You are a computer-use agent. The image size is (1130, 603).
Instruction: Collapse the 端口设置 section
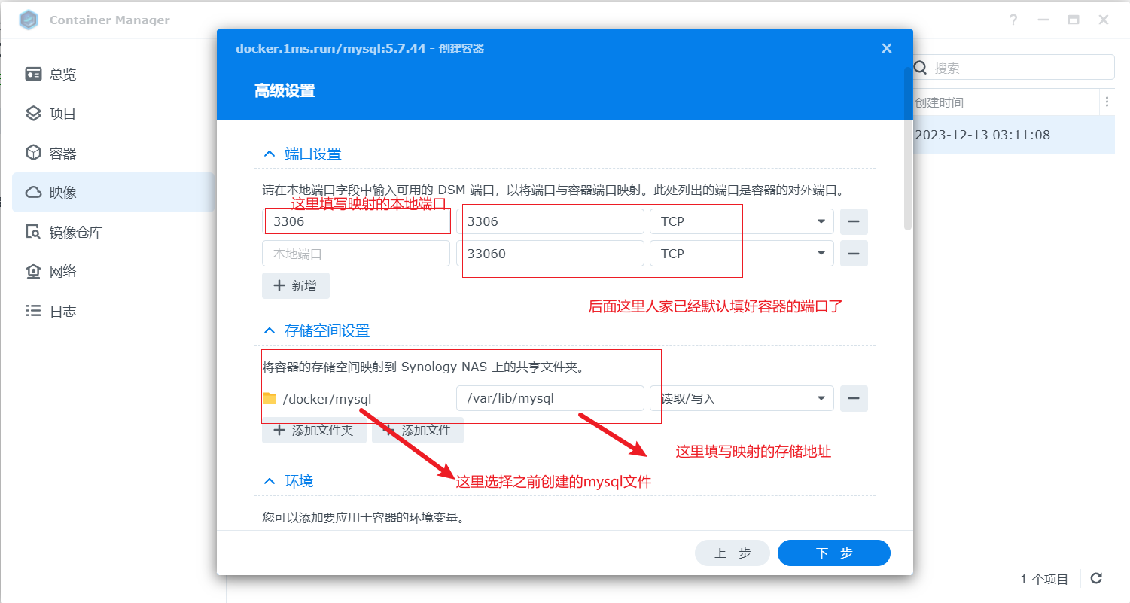(x=270, y=154)
